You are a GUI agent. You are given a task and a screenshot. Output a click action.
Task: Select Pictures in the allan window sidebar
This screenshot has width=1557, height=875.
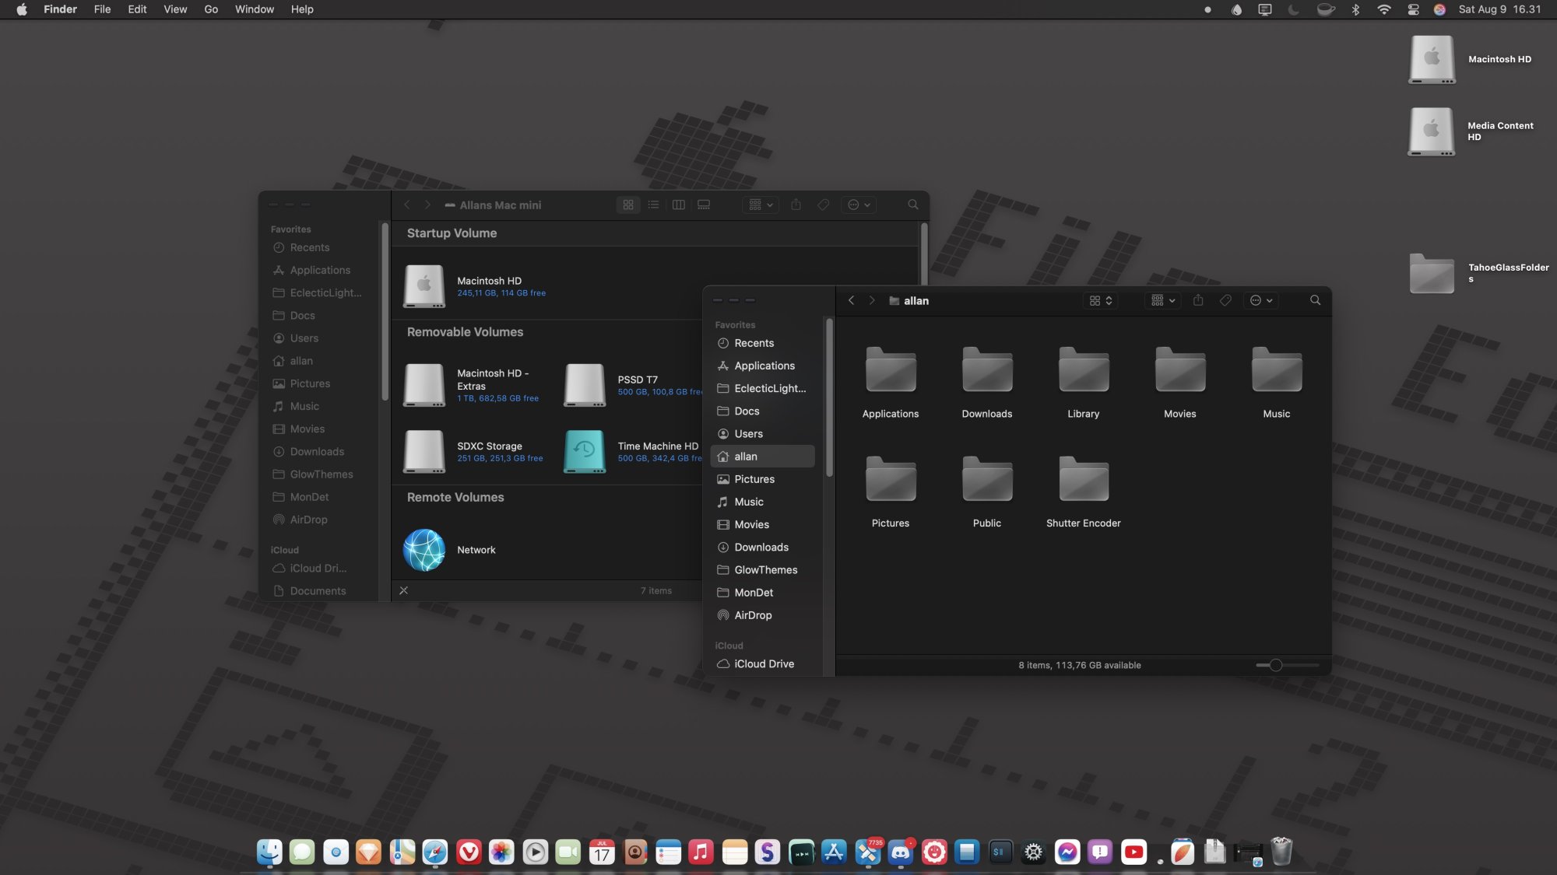[x=754, y=479]
